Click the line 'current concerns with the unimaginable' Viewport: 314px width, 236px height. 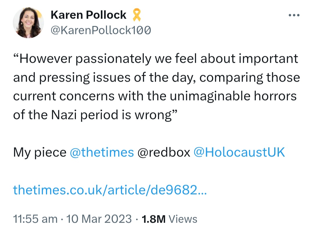(155, 96)
